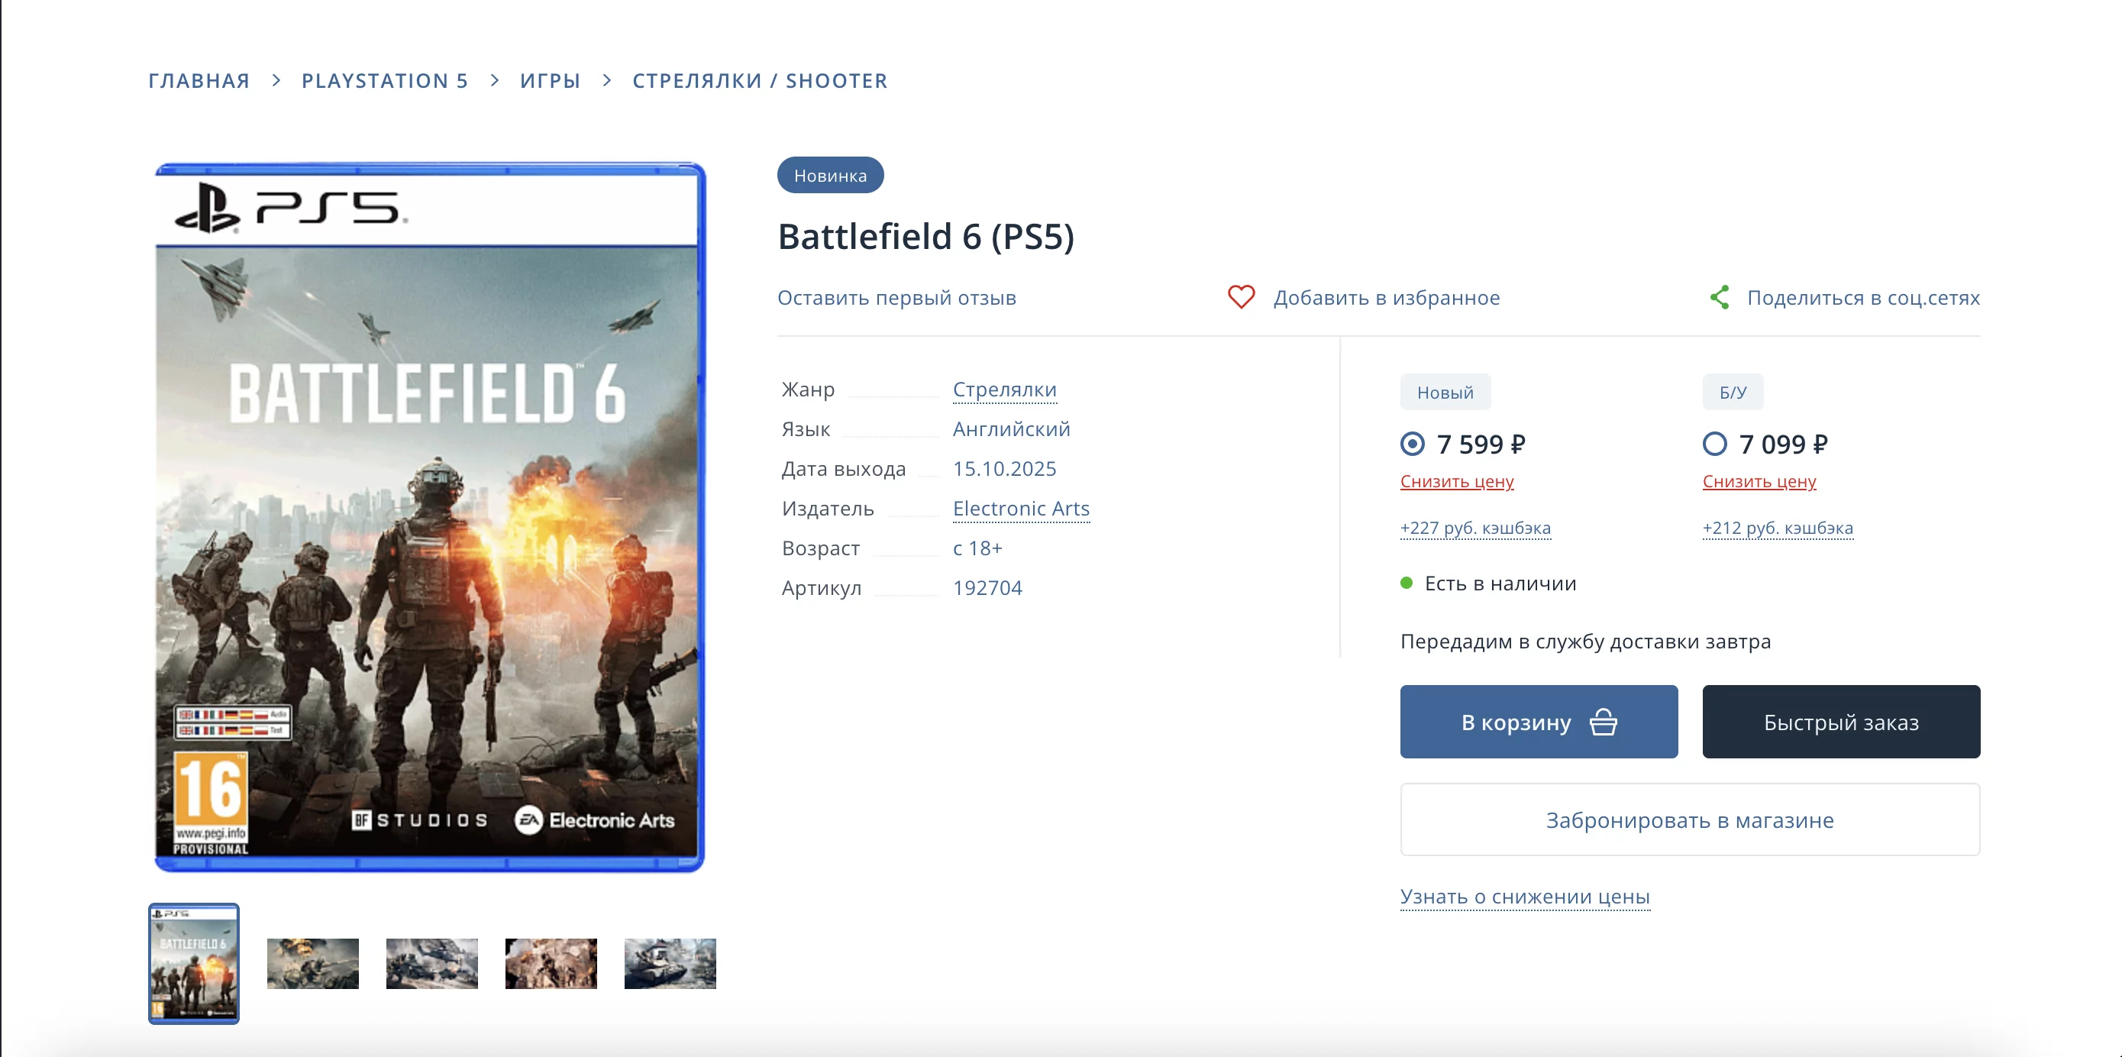Show fifth screenshot thumbnail with tank
Image resolution: width=2122 pixels, height=1057 pixels.
click(x=670, y=963)
